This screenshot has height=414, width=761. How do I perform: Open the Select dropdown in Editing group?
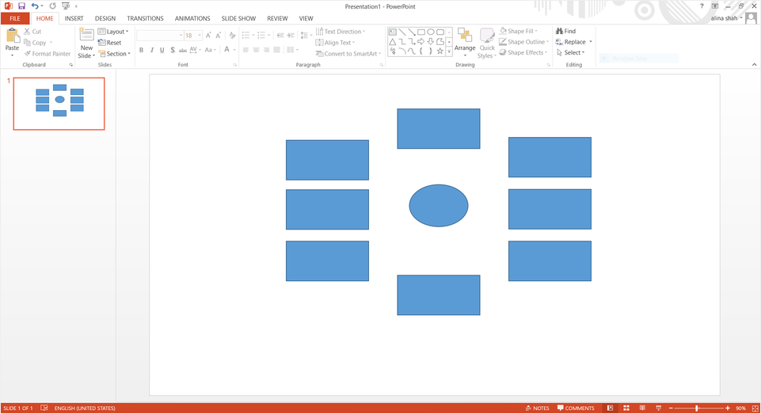click(573, 53)
